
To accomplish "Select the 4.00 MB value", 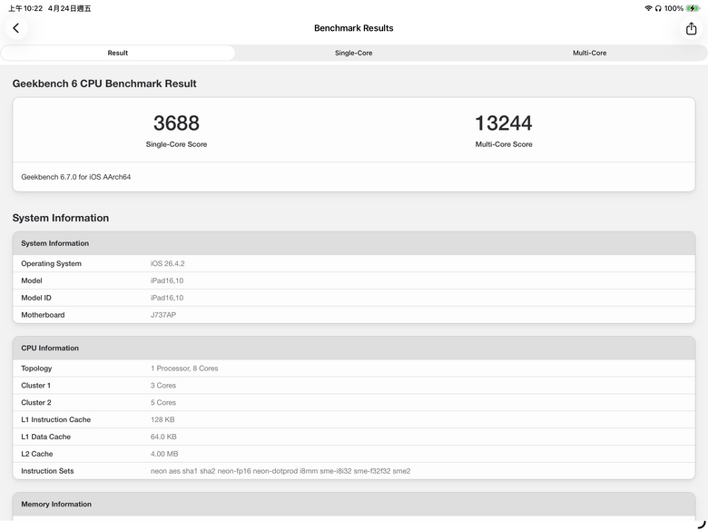I will 164,454.
